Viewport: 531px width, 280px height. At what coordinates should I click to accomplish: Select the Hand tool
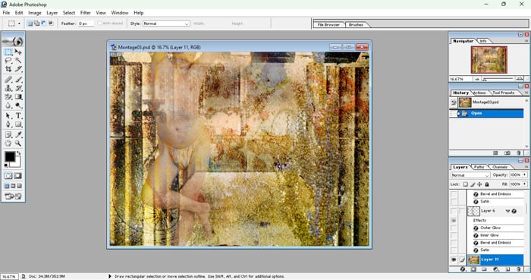coord(8,143)
